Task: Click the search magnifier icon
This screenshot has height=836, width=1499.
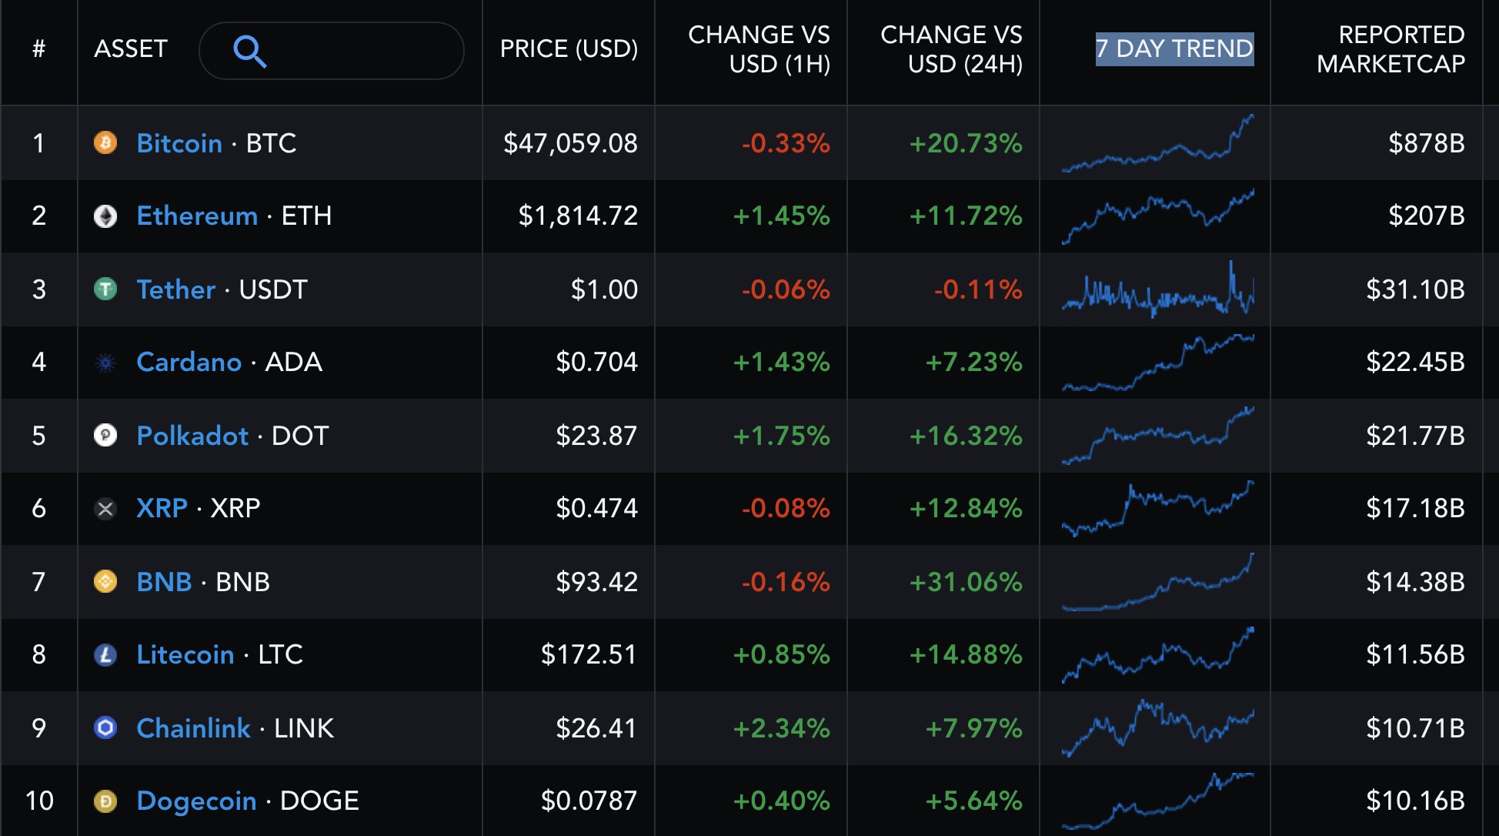Action: click(250, 52)
